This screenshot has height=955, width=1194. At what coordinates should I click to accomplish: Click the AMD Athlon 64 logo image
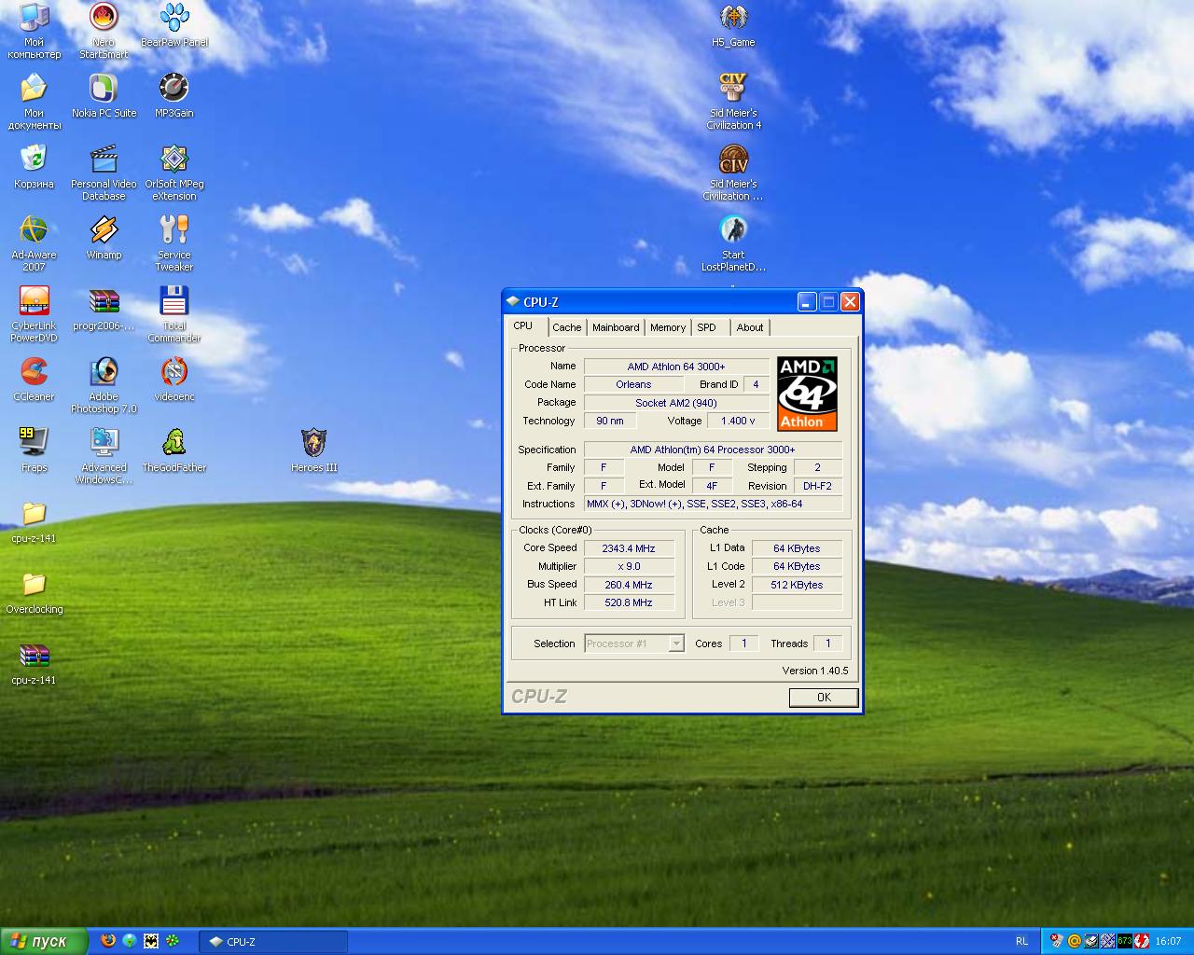tap(807, 394)
